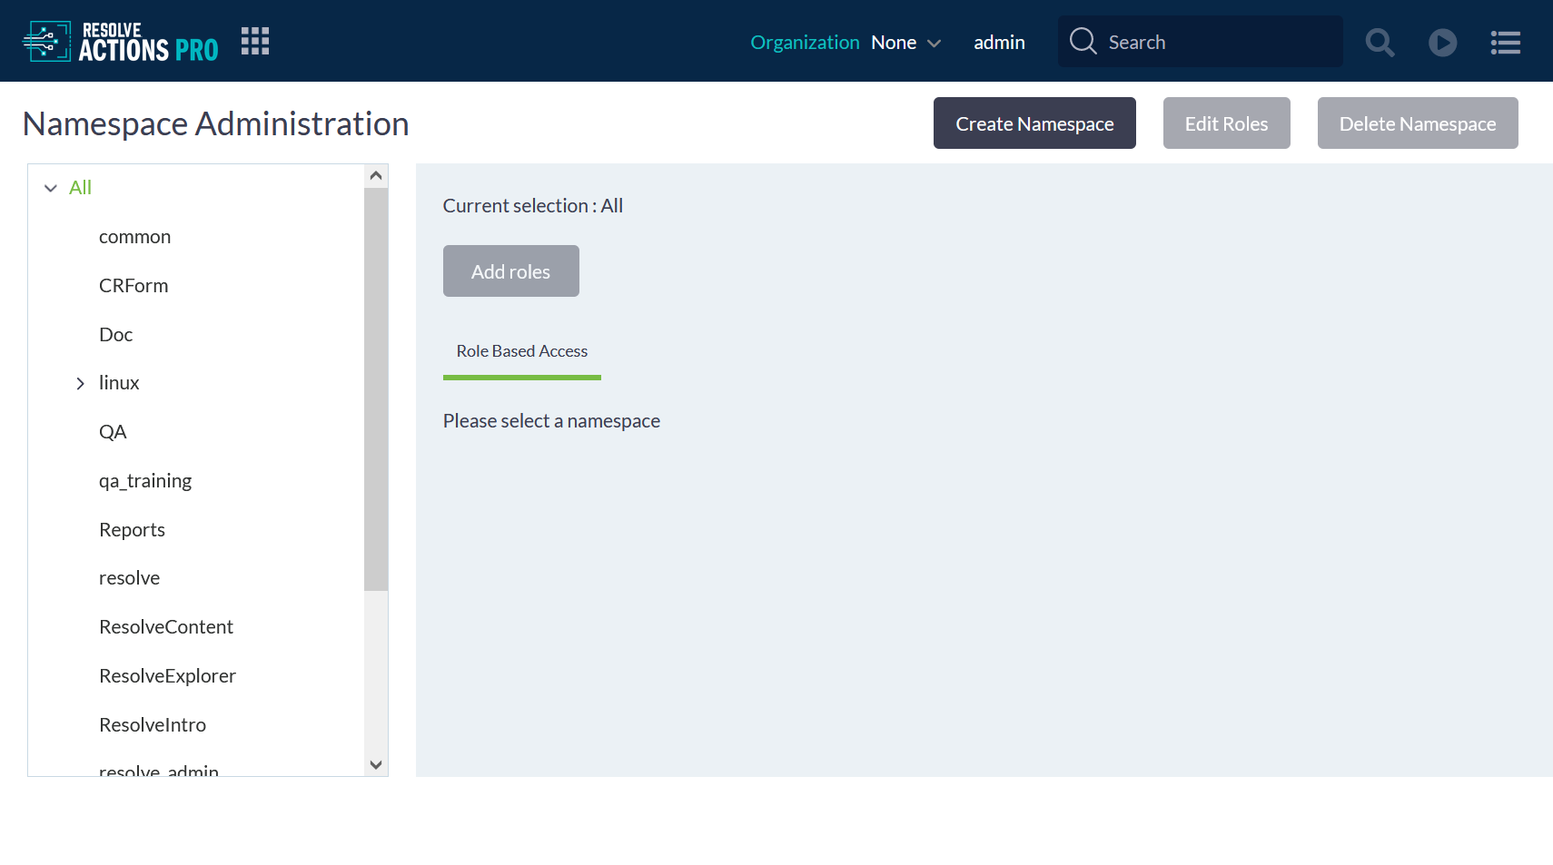Select the ResolveContent namespace

(166, 627)
